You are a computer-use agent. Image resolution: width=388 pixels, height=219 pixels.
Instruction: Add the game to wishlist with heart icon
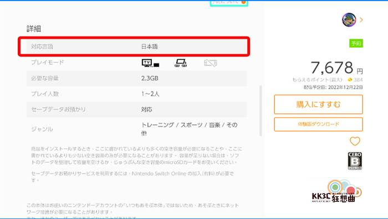[x=355, y=141]
